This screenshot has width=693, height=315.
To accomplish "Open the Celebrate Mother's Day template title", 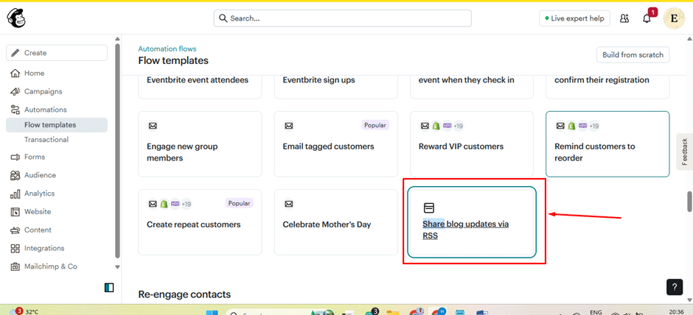I will coord(327,224).
